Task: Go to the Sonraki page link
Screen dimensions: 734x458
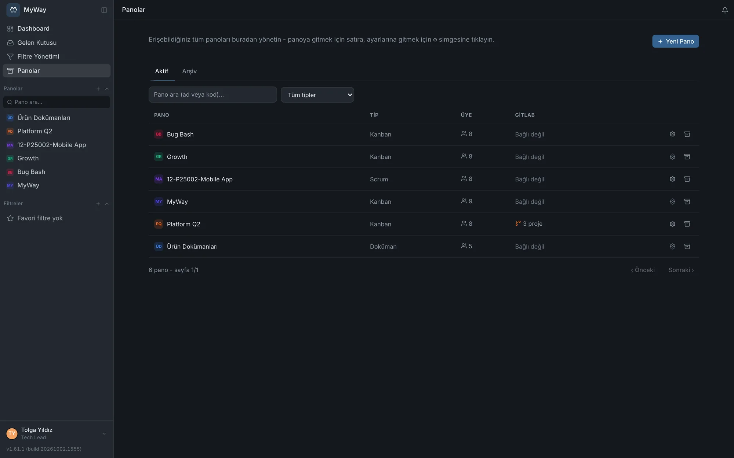Action: point(681,270)
